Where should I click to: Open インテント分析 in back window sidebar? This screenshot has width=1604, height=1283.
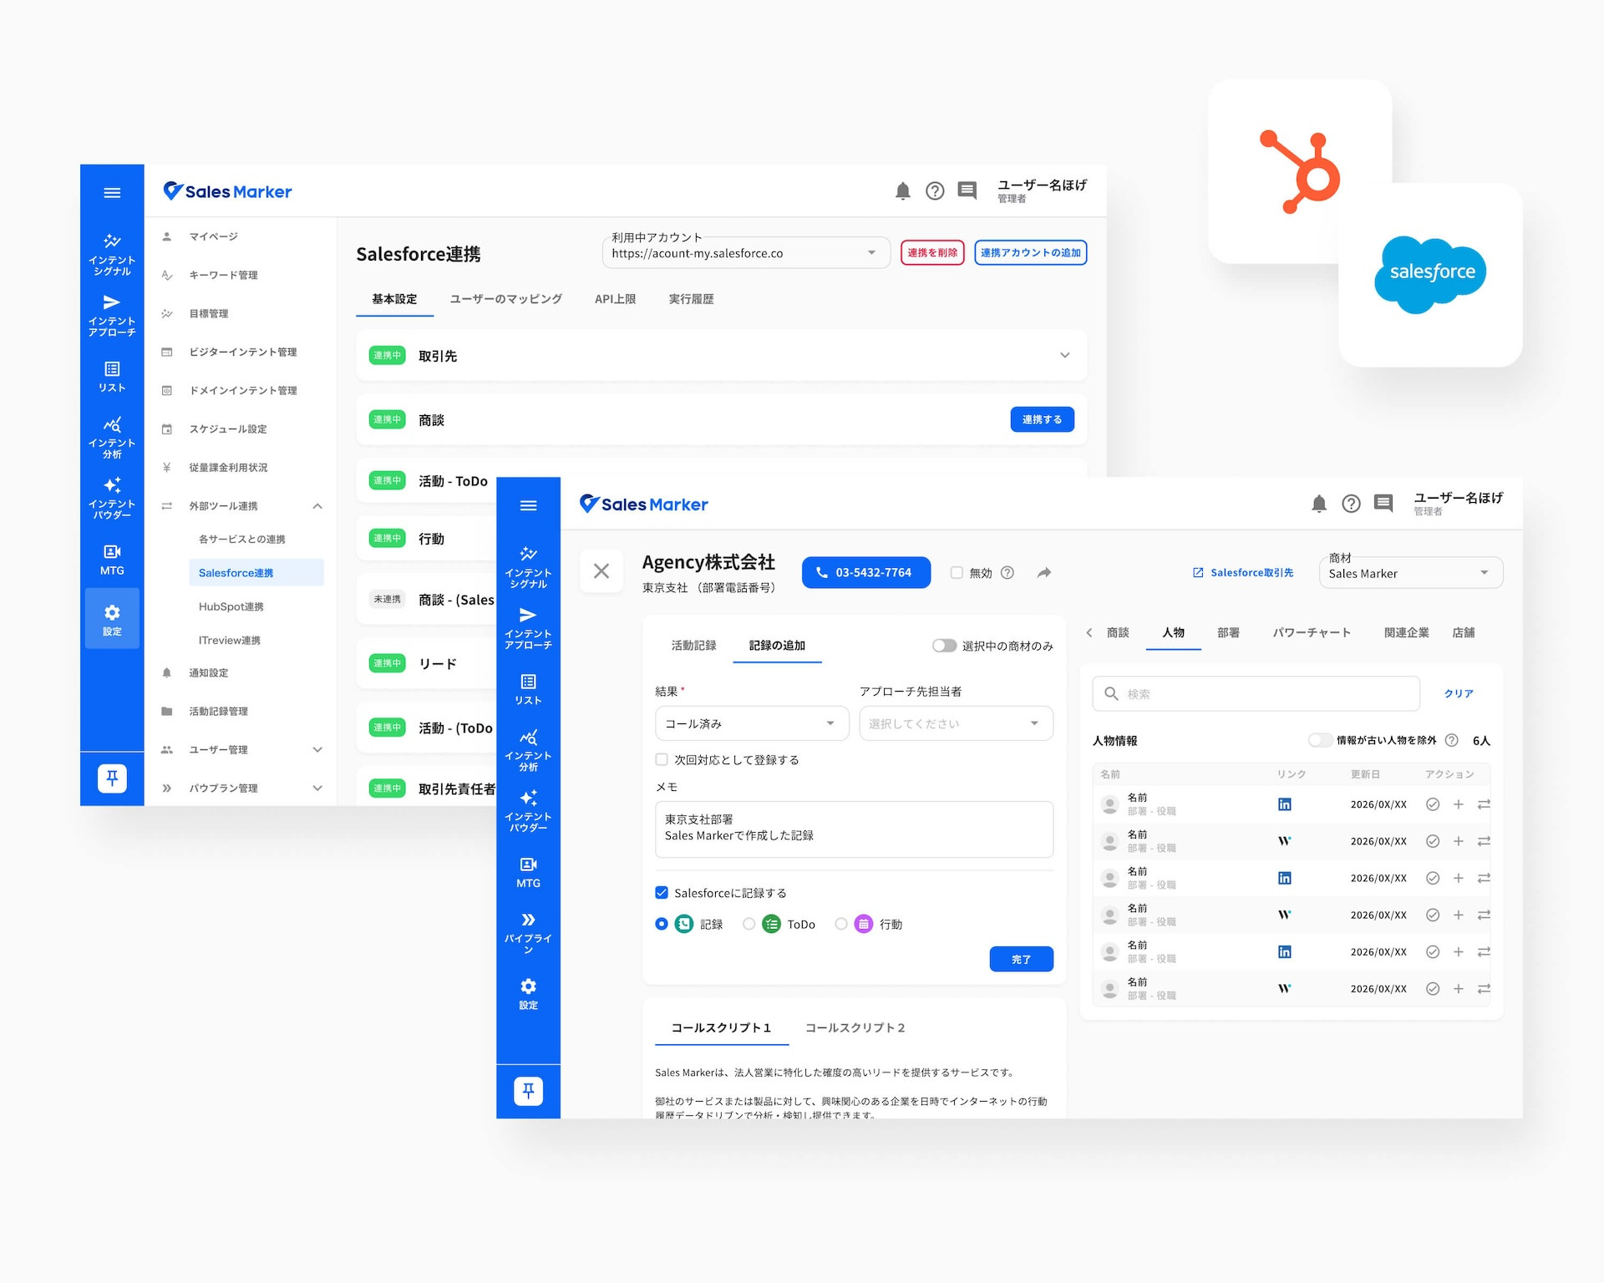coord(112,437)
